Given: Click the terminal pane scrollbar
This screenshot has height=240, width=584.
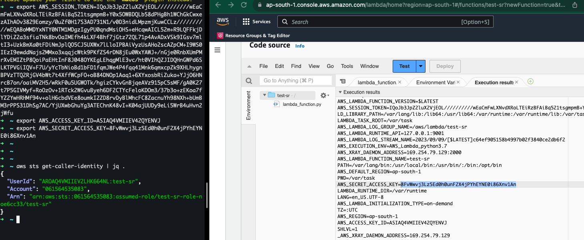Looking at the screenshot, I should (x=207, y=196).
